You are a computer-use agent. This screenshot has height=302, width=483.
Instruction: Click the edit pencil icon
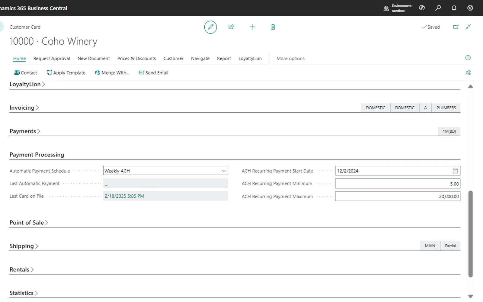point(210,27)
